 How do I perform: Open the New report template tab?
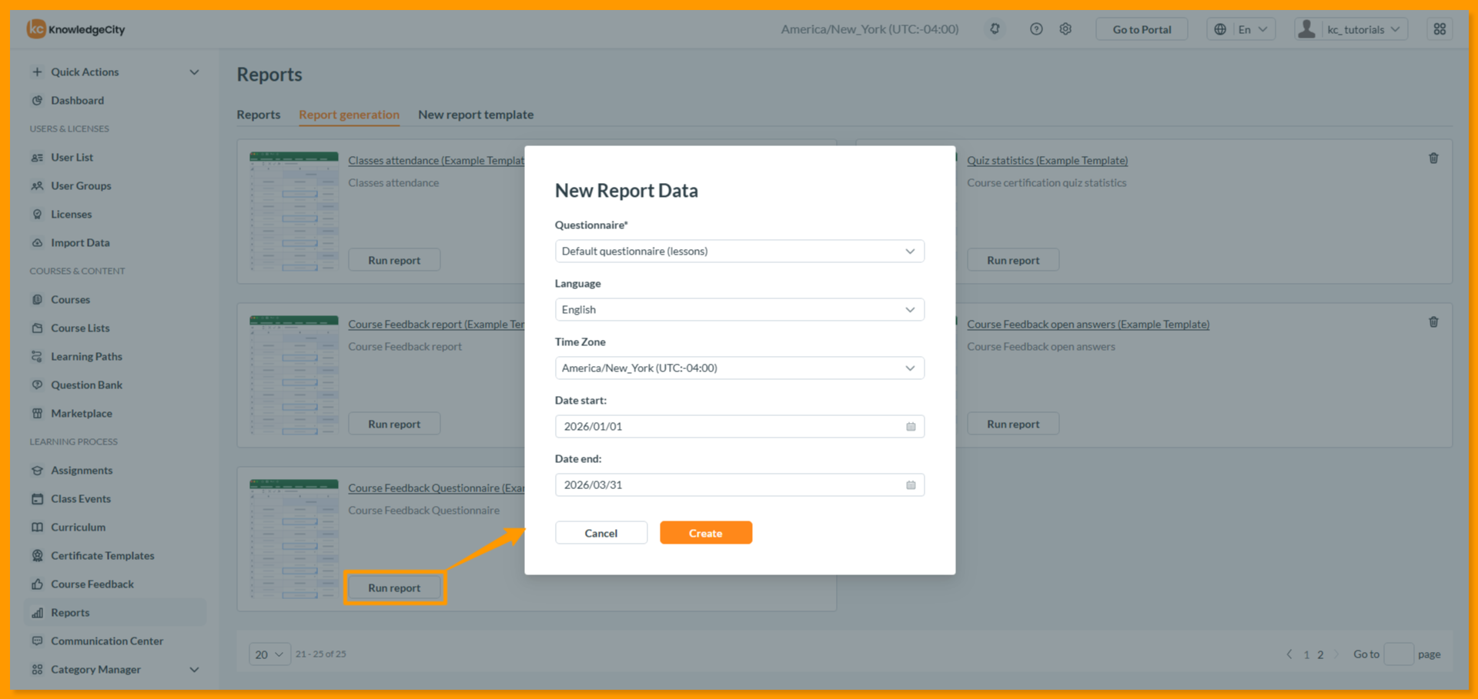[x=476, y=115]
